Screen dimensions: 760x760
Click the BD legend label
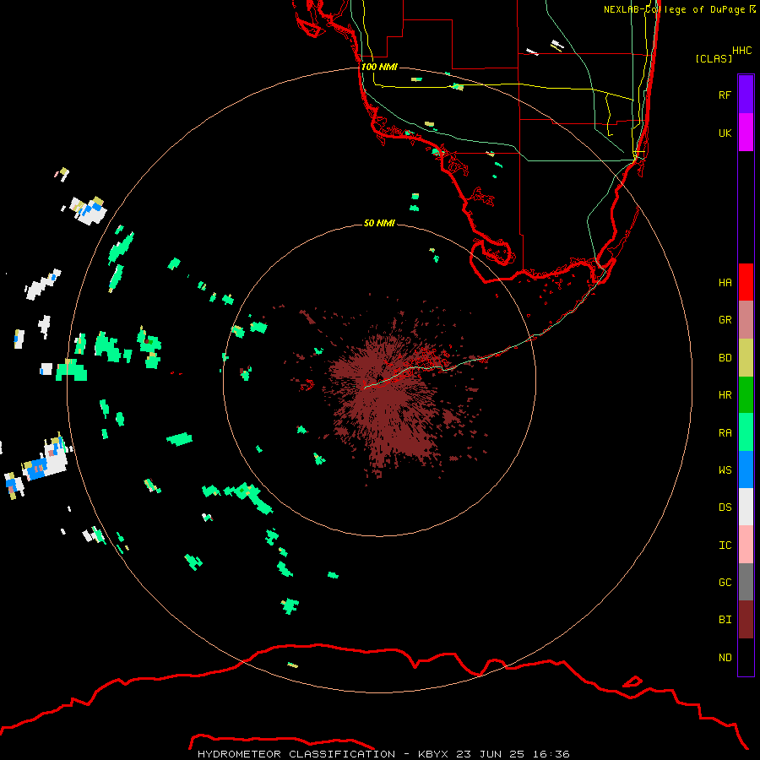(725, 357)
